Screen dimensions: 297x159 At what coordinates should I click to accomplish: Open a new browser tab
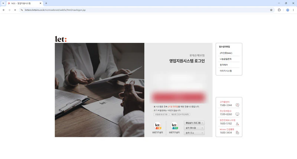pyautogui.click(x=46, y=3)
